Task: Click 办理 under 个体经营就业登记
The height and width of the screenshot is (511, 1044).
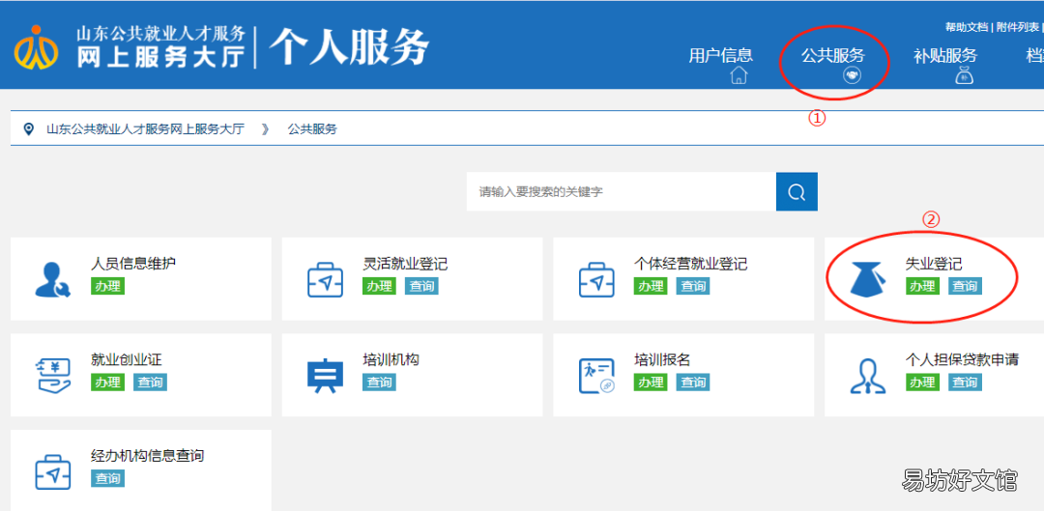Action: click(x=651, y=286)
